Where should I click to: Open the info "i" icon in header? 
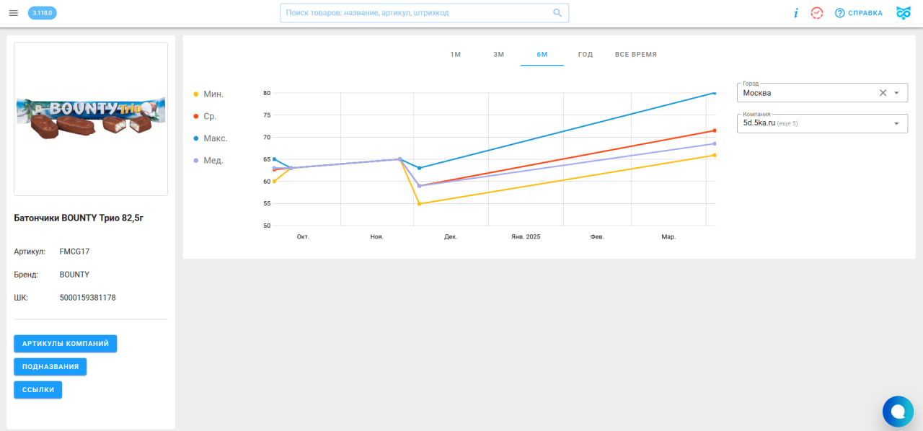796,13
